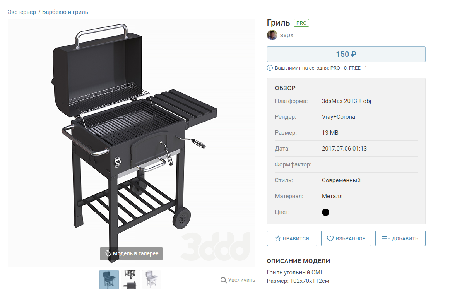Image resolution: width=462 pixels, height=291 pixels.
Task: Select the second grill thumbnail
Action: coord(130,279)
